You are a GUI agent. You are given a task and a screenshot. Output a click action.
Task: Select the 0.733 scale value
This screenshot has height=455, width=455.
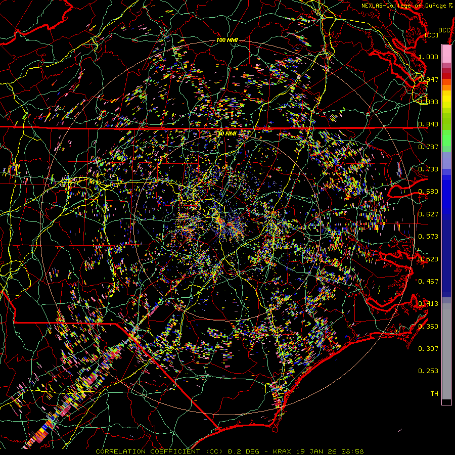click(428, 169)
